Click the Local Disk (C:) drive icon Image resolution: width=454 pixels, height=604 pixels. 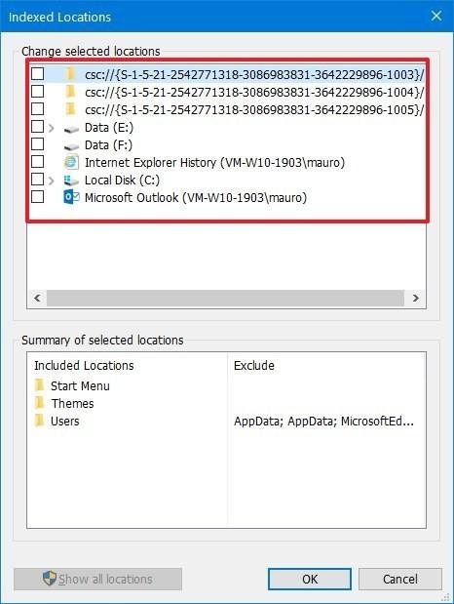71,181
